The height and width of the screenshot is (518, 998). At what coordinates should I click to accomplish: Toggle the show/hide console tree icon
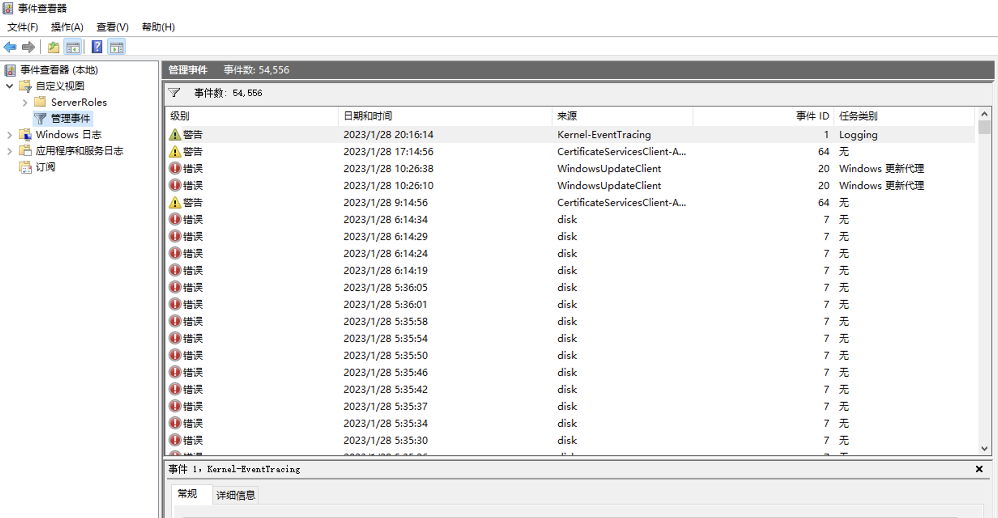[73, 47]
